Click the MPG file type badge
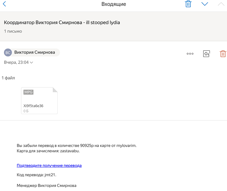The height and width of the screenshot is (191, 227). coord(28,92)
